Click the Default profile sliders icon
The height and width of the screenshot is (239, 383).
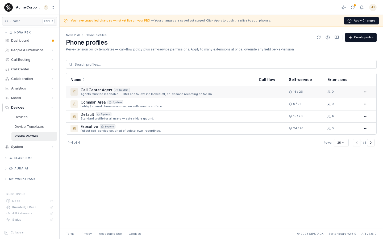(x=74, y=116)
